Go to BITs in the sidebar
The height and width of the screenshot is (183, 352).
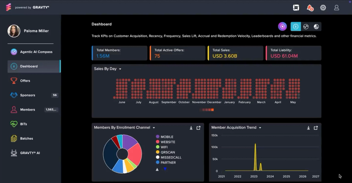(34, 124)
